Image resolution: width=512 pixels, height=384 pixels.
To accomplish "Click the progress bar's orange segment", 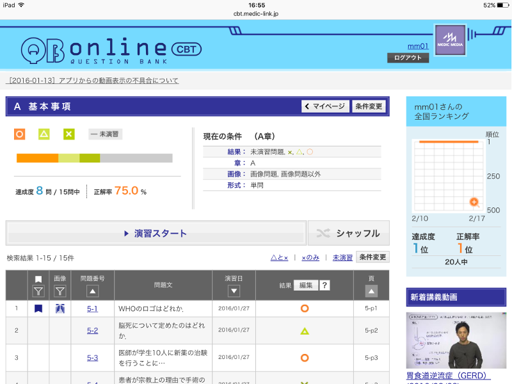I will click(x=37, y=158).
